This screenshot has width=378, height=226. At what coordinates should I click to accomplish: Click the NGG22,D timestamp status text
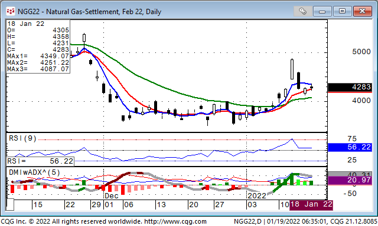click(x=305, y=221)
